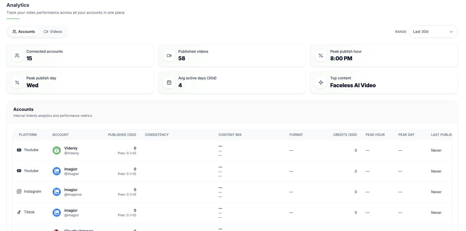Click the Imagior avatar in @Imagior Youtube row

coord(57,171)
